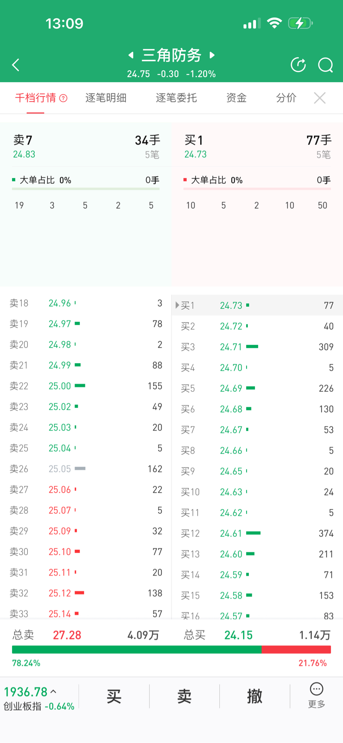
Task: Tap the buy/sell ratio progress bar
Action: click(x=171, y=650)
